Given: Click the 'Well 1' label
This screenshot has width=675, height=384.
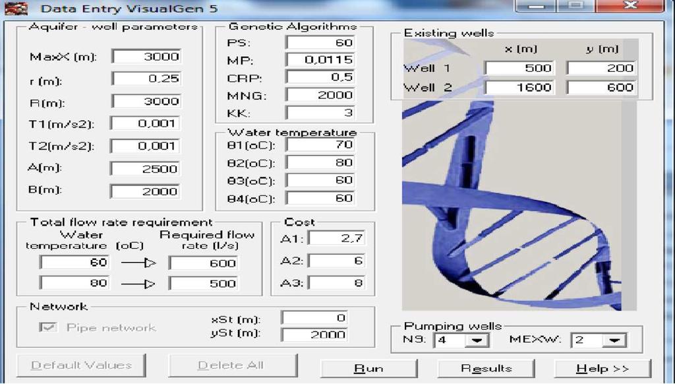Looking at the screenshot, I should click(x=427, y=68).
